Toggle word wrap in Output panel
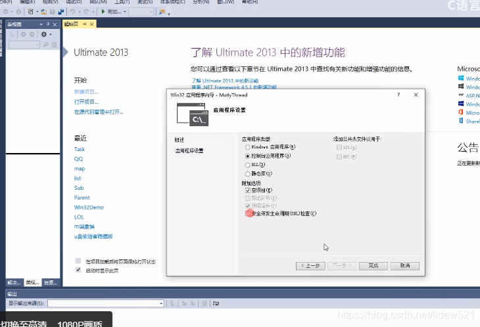Viewport: 480px width, 327px height. 216,303
